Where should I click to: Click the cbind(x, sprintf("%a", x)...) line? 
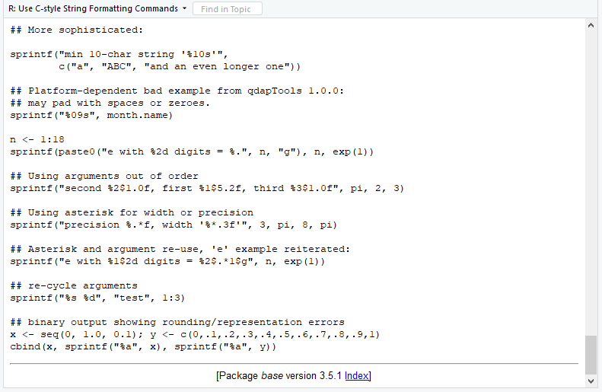coord(143,346)
